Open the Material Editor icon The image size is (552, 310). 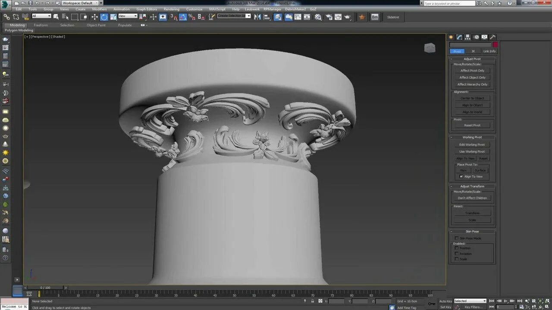pos(318,17)
